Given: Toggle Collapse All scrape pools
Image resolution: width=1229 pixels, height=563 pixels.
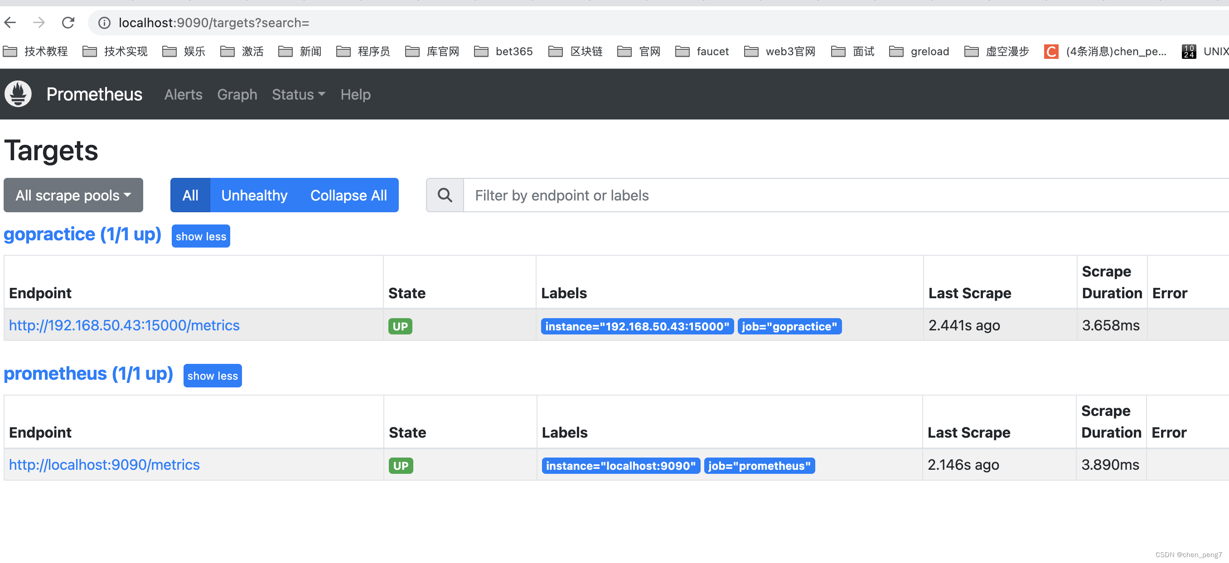Looking at the screenshot, I should pyautogui.click(x=349, y=196).
